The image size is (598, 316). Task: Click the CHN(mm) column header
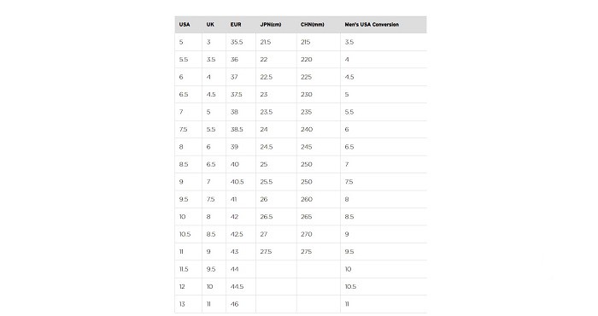click(x=312, y=25)
